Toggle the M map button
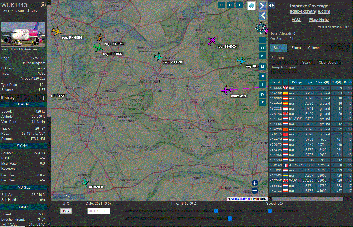The height and width of the screenshot is (227, 353). tap(262, 66)
